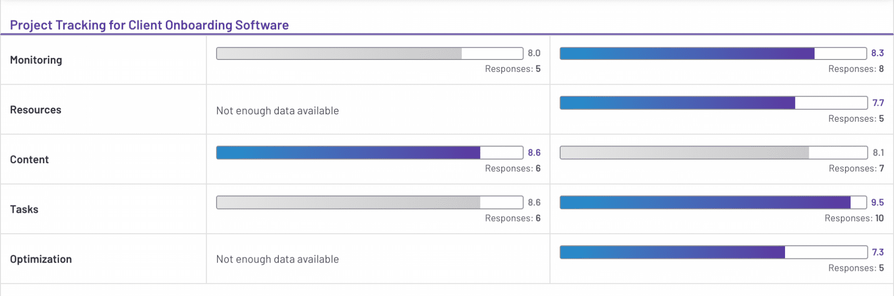This screenshot has height=296, width=894.
Task: Click Responses: 8 under Monitoring
Action: [x=856, y=69]
